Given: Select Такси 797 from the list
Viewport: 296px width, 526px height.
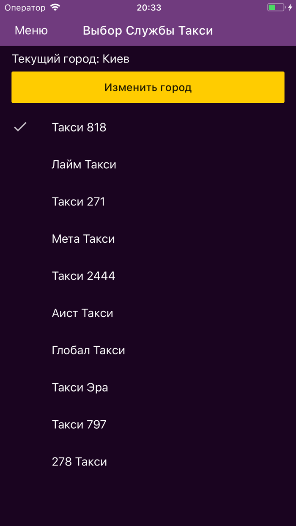Looking at the screenshot, I should point(79,425).
